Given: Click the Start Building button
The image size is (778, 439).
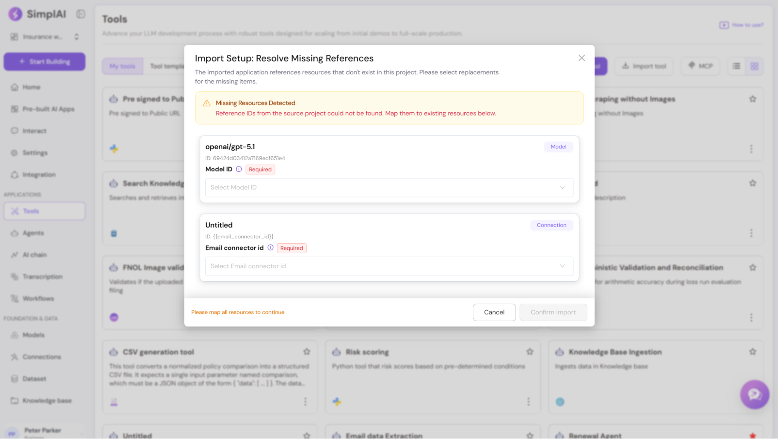Looking at the screenshot, I should tap(44, 61).
